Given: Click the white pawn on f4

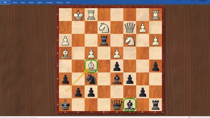Looking at the screenshot, I should pos(91,53).
